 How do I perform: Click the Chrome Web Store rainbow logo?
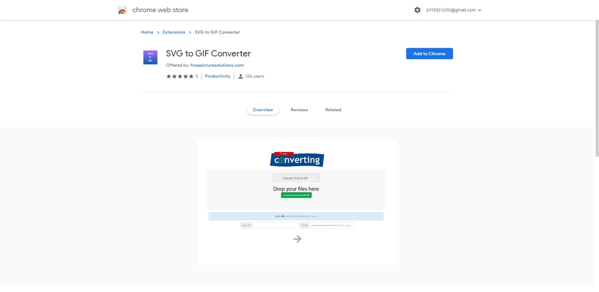122,11
